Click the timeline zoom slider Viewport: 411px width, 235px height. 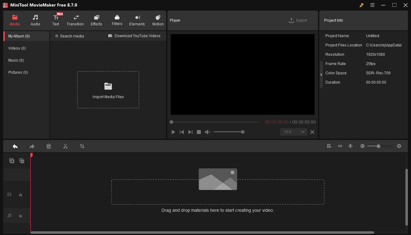(x=380, y=146)
